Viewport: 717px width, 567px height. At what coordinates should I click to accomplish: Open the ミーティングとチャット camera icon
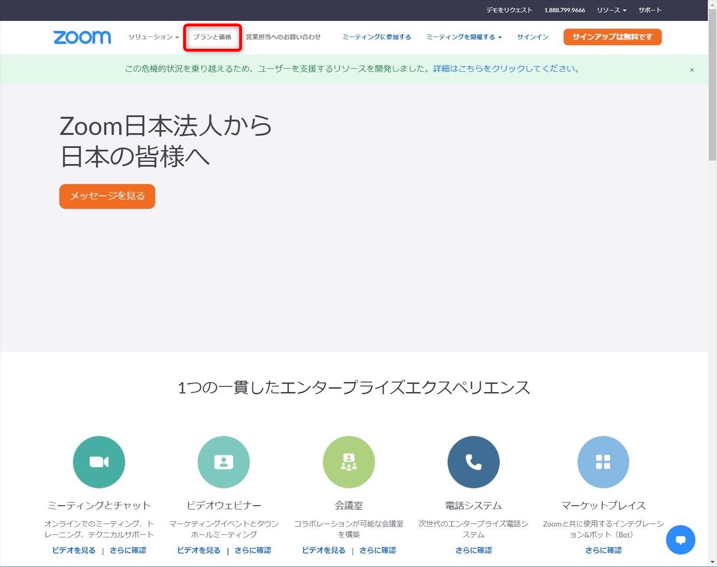[x=99, y=462]
